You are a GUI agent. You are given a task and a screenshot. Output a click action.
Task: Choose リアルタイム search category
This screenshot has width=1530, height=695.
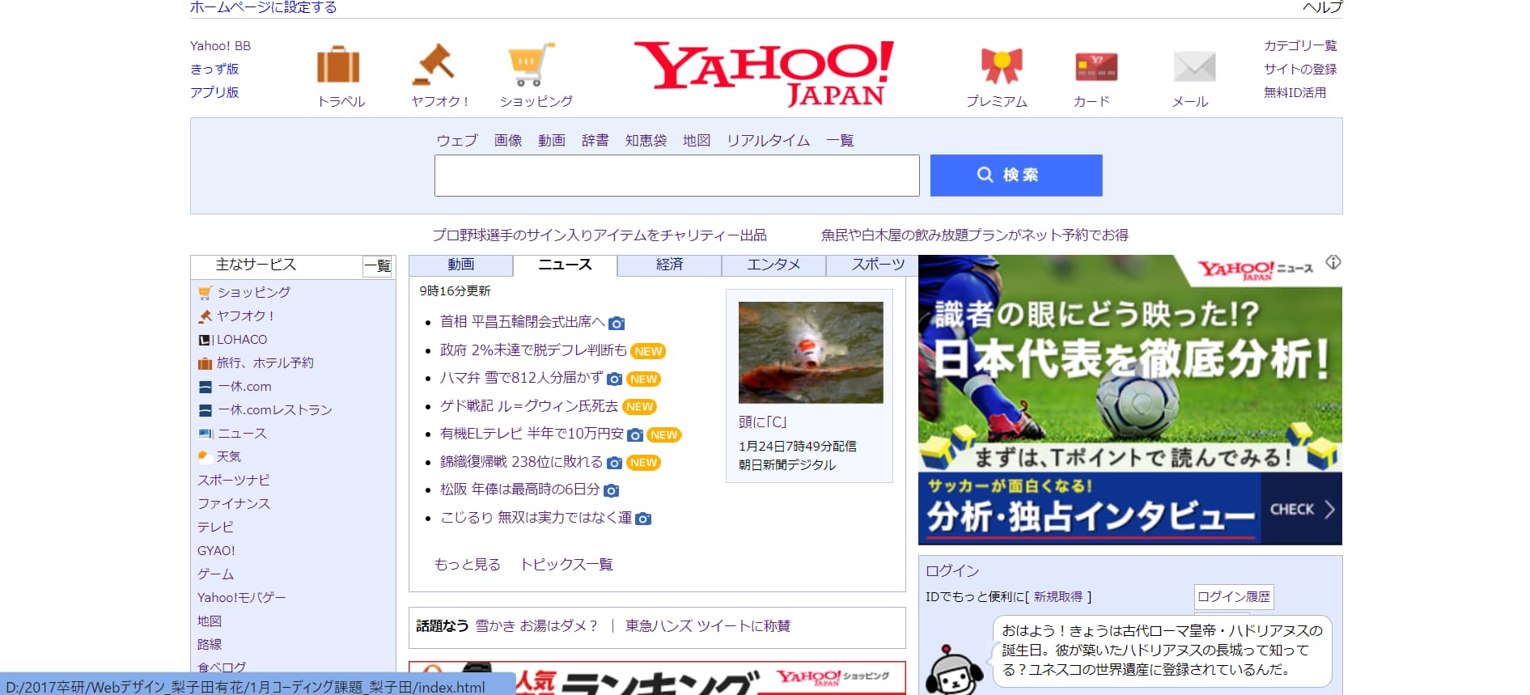click(768, 141)
